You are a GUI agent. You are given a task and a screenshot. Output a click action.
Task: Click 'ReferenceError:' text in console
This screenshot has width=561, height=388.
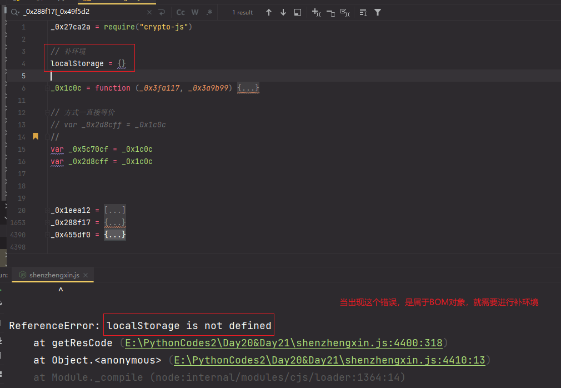54,326
